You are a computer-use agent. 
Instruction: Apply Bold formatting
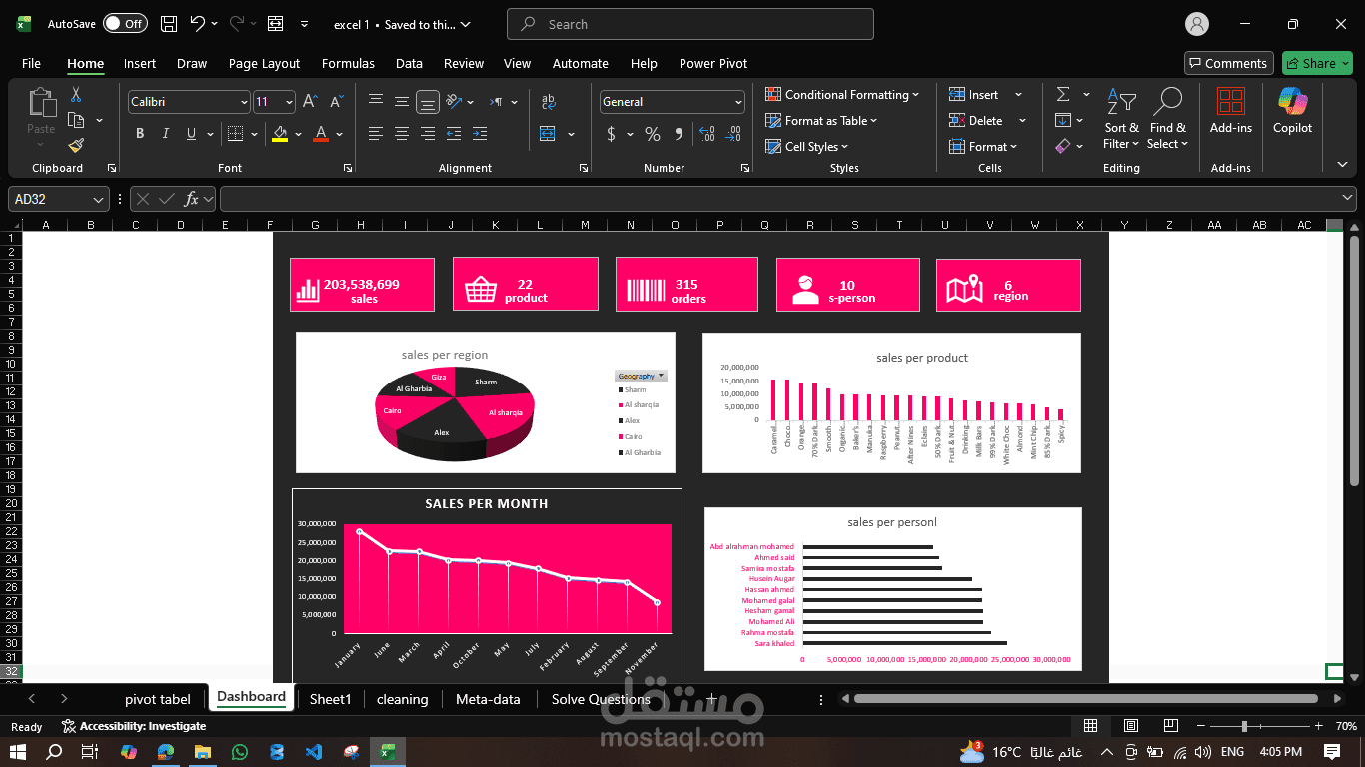tap(140, 134)
